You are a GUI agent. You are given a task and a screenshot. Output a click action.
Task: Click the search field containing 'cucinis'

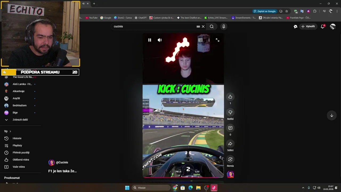[155, 26]
